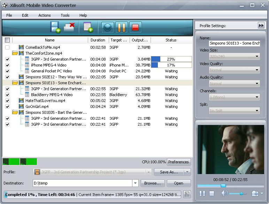Sort list by Duration column header
Viewport: 269px width, 204px height.
pos(98,40)
